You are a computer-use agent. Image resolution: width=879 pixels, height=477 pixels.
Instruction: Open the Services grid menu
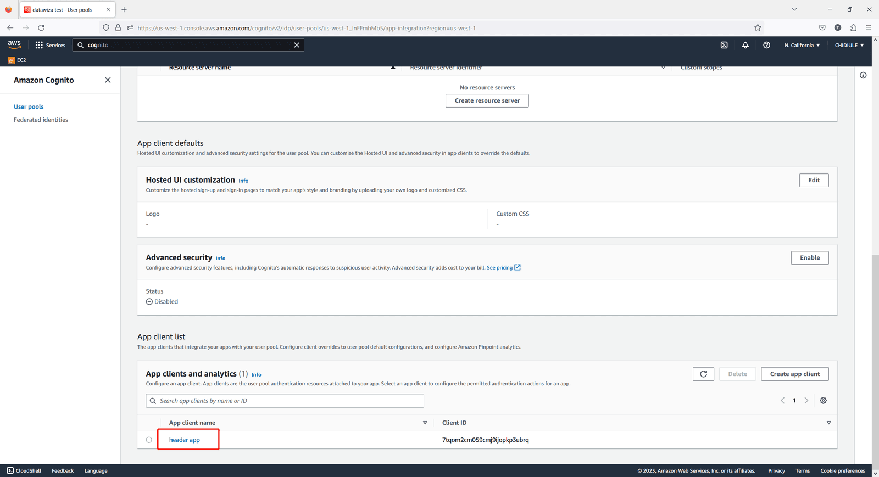pyautogui.click(x=50, y=45)
